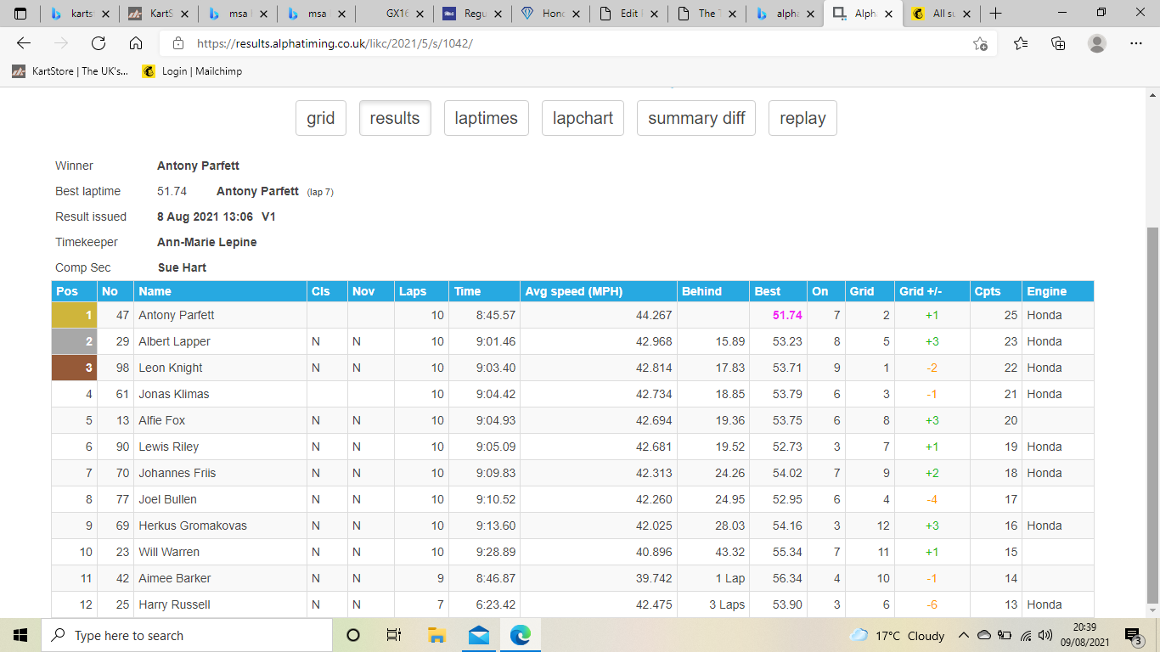The height and width of the screenshot is (652, 1160).
Task: Open the lapchart view
Action: [583, 118]
